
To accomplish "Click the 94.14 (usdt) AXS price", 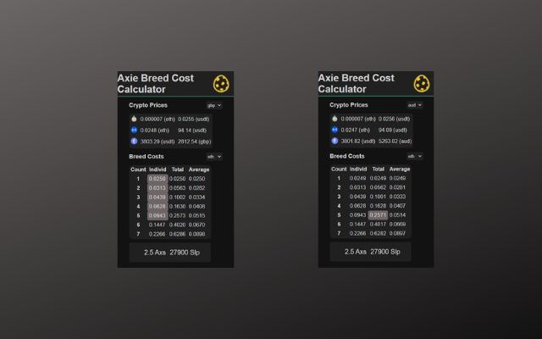I will pos(192,131).
